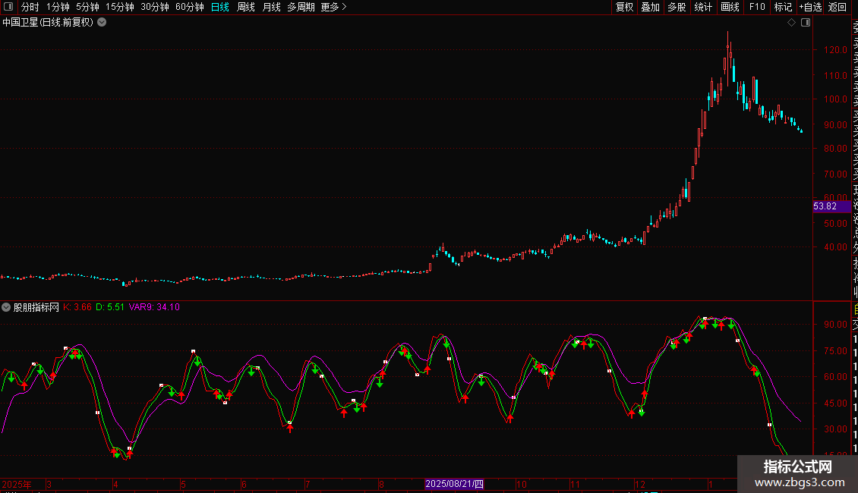
Task: Select the 30分钟 period tab
Action: 155,7
